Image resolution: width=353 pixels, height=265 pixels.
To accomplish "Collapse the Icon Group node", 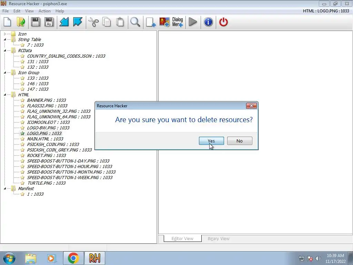I will coord(5,72).
